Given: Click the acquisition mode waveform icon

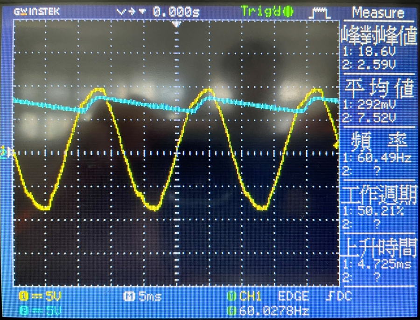Looking at the screenshot, I should pyautogui.click(x=319, y=13).
